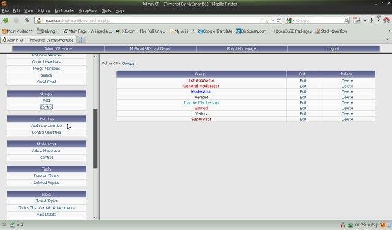Viewport: 392px width, 230px height.
Task: Open the Stack Overflow bookmark
Action: 331,31
